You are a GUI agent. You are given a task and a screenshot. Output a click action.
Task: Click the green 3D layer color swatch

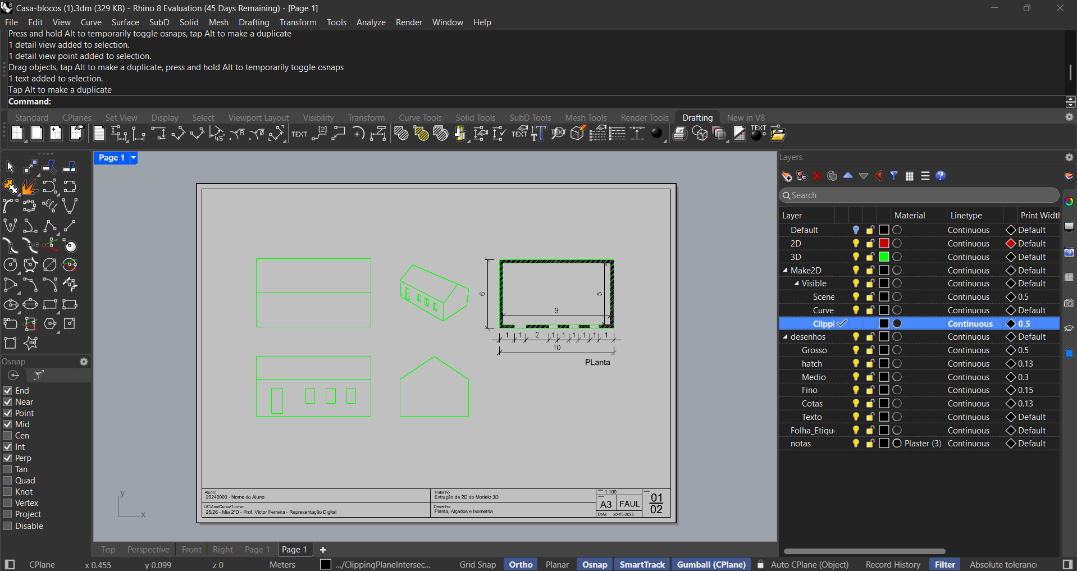[x=883, y=257]
